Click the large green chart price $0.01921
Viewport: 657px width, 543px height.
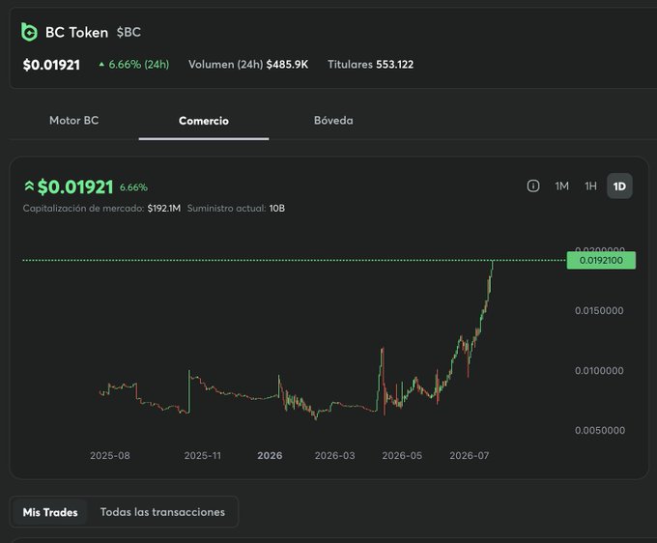(x=75, y=186)
